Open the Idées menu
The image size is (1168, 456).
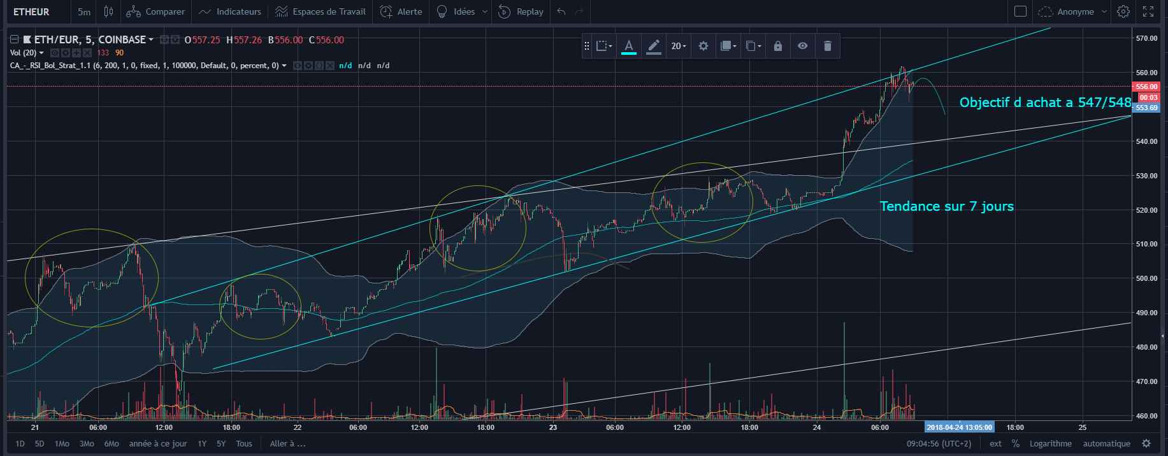[456, 11]
